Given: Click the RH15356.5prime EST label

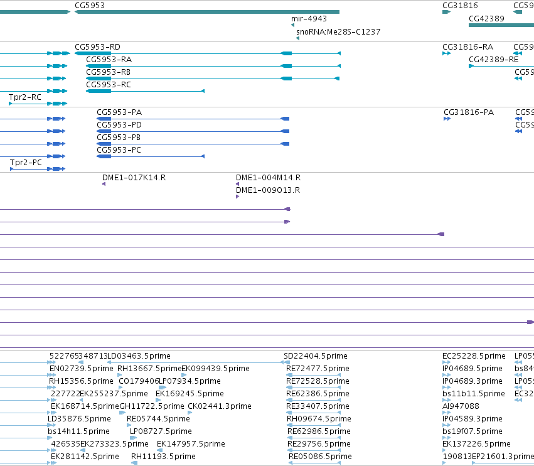Looking at the screenshot, I should pos(81,381).
